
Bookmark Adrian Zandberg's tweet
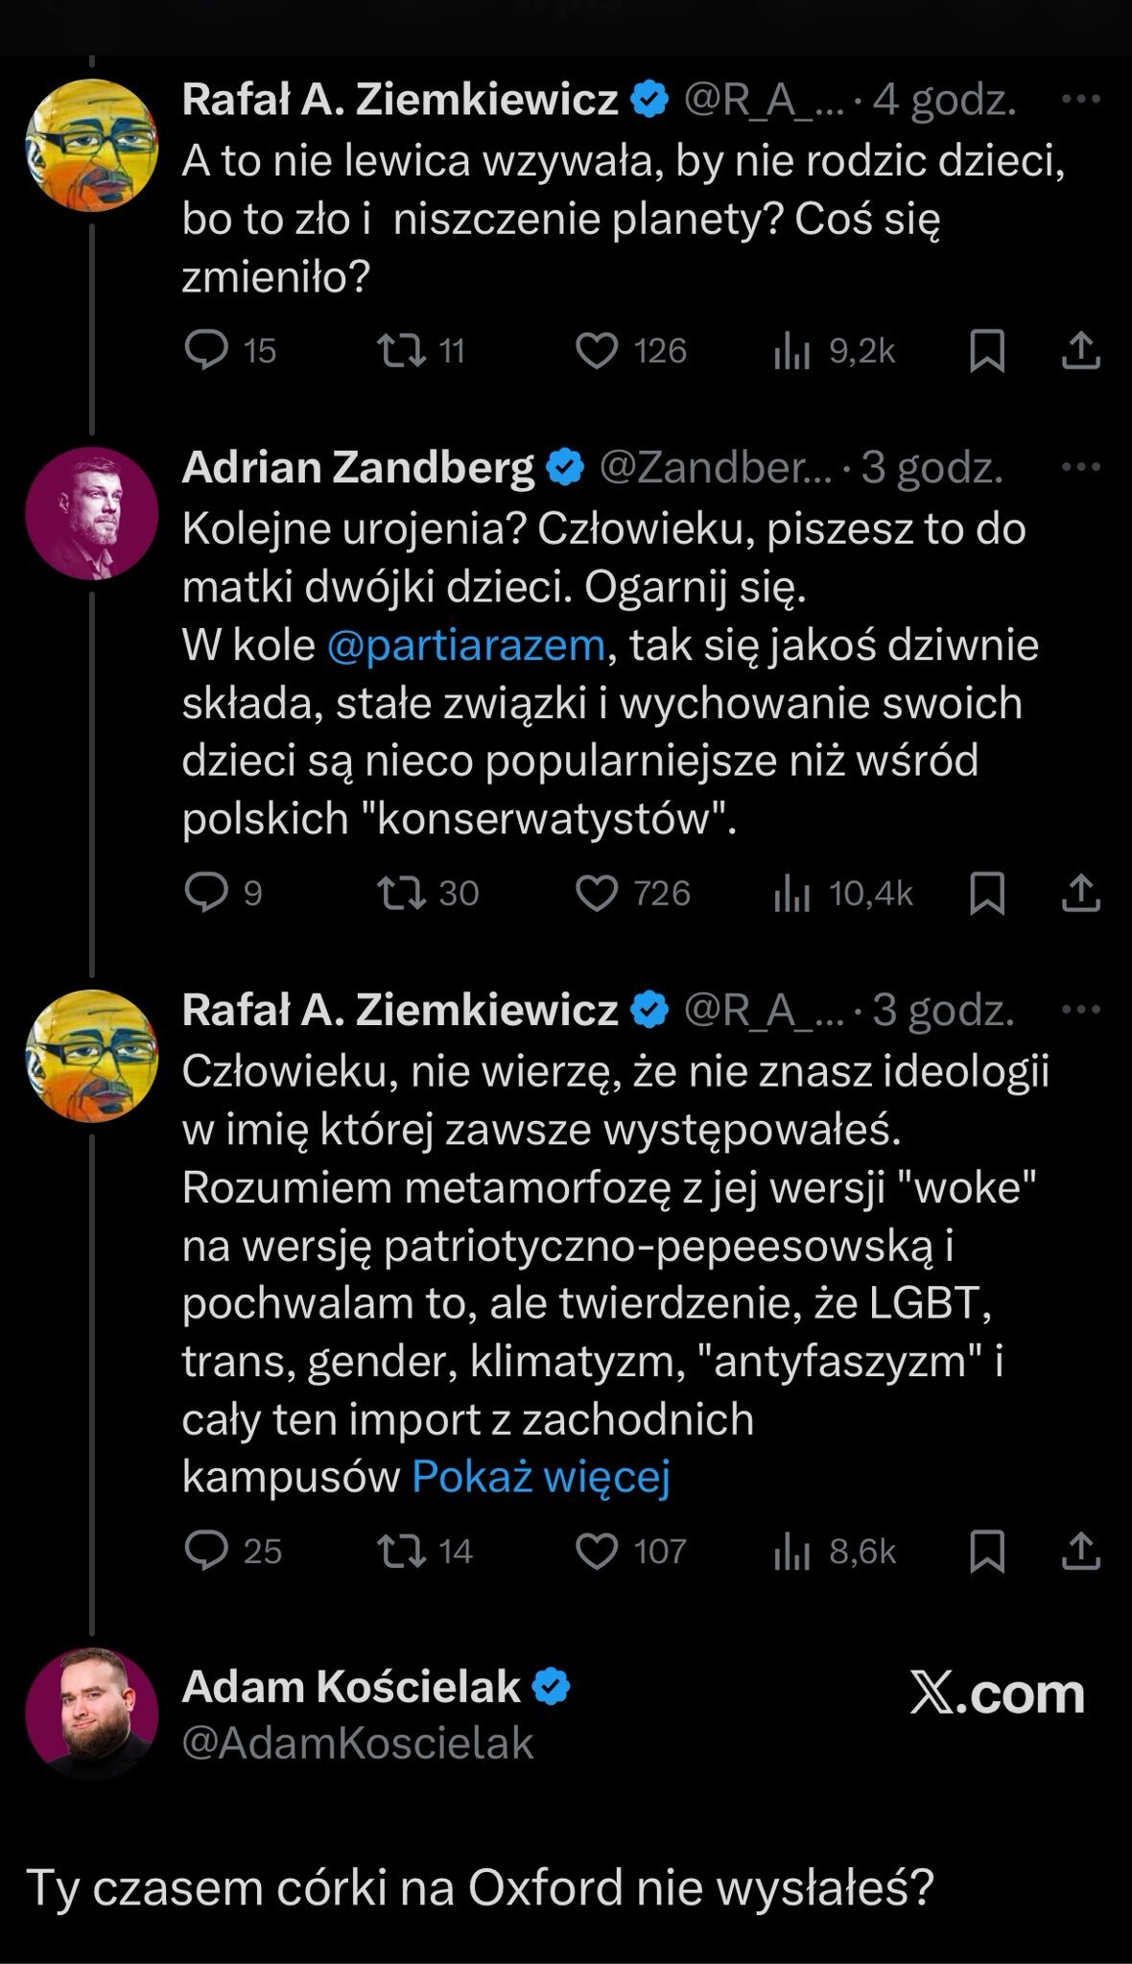(987, 894)
